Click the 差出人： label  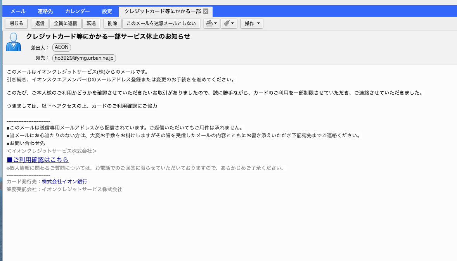click(40, 47)
